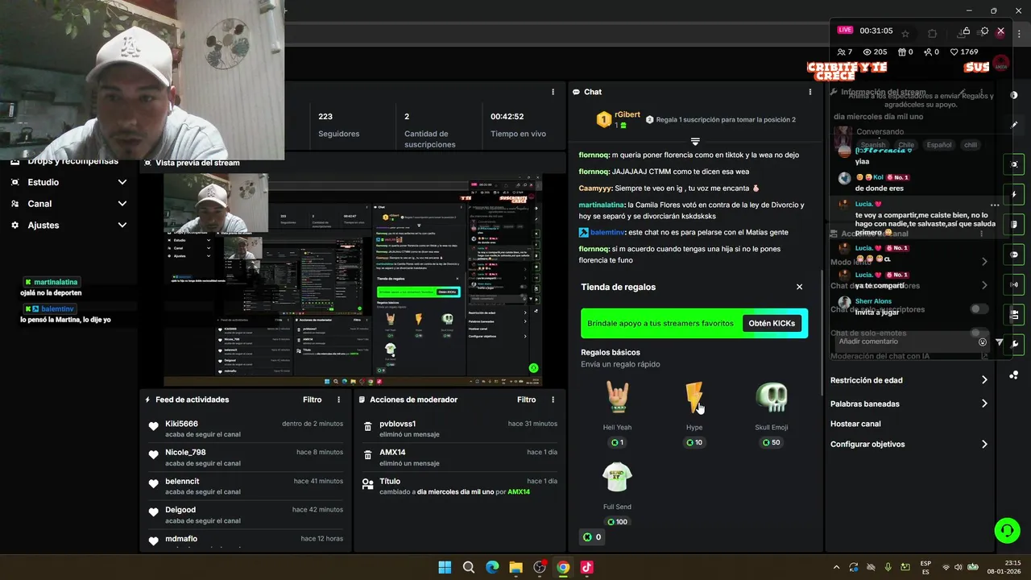This screenshot has height=580, width=1031.
Task: Open Hostear canal option
Action: pyautogui.click(x=855, y=424)
